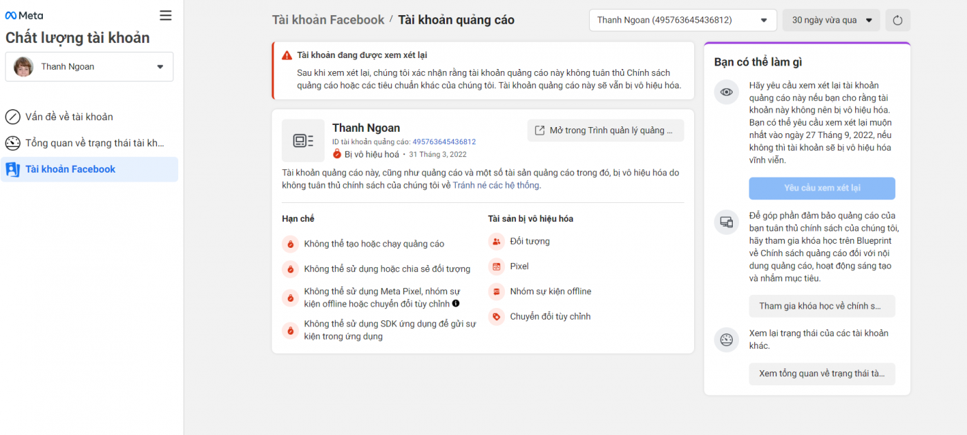Open Tổng quan về trạng thái tài khoản
This screenshot has width=967, height=435.
click(95, 143)
